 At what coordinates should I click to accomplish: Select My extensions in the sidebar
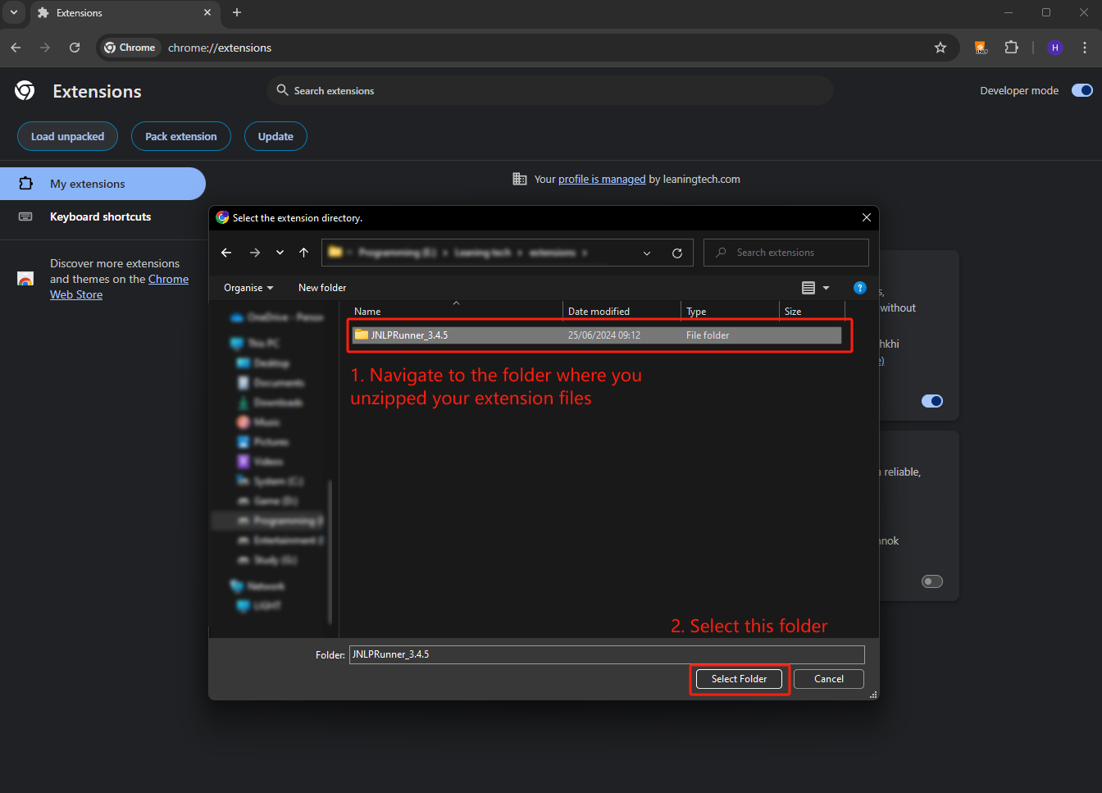(88, 184)
